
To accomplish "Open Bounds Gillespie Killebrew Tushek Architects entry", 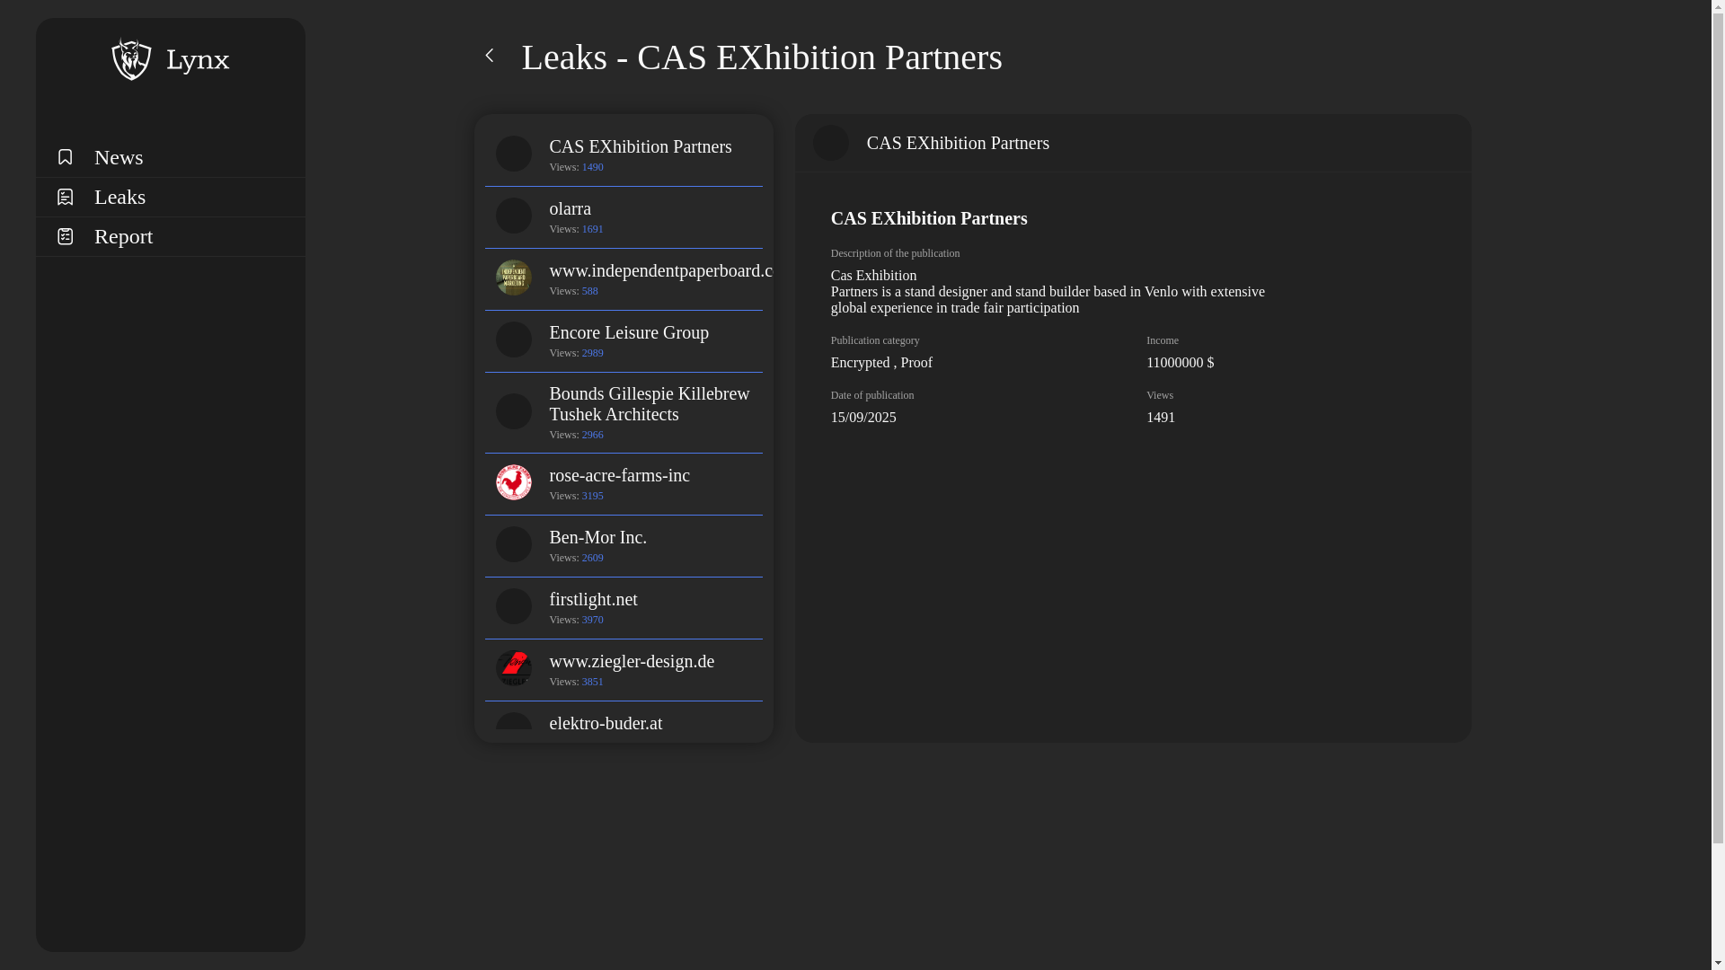I will (649, 403).
